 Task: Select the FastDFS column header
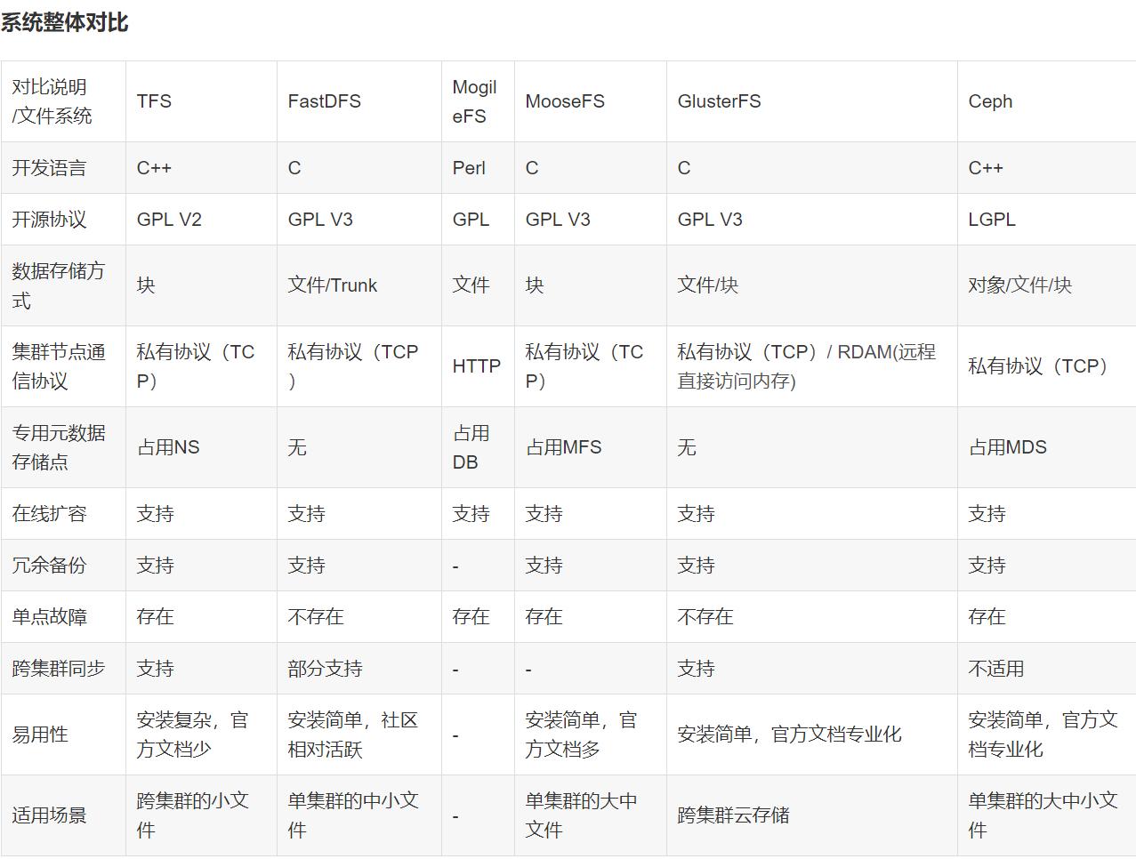[x=325, y=101]
